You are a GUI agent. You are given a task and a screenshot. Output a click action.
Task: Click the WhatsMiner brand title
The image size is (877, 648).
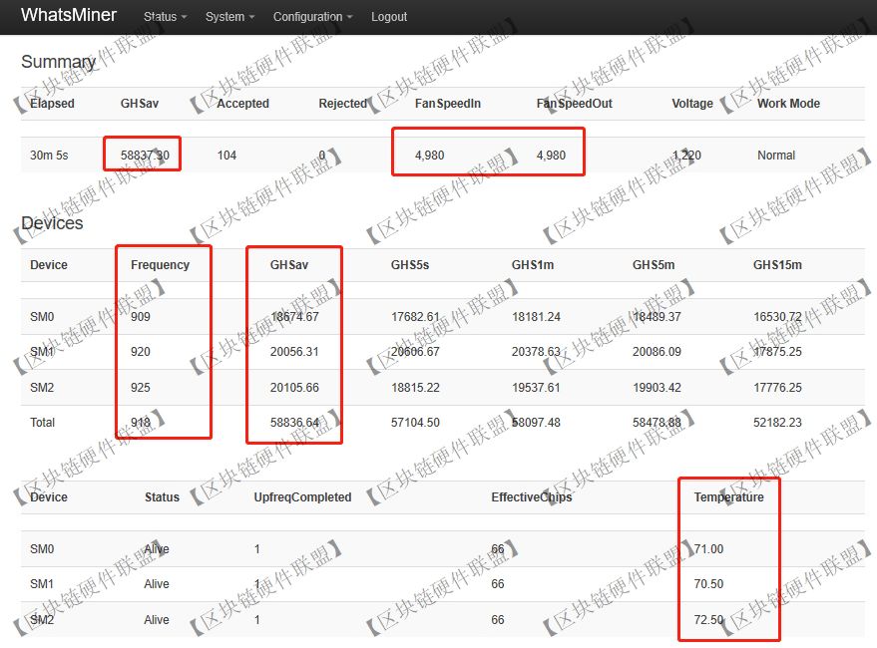(x=69, y=15)
